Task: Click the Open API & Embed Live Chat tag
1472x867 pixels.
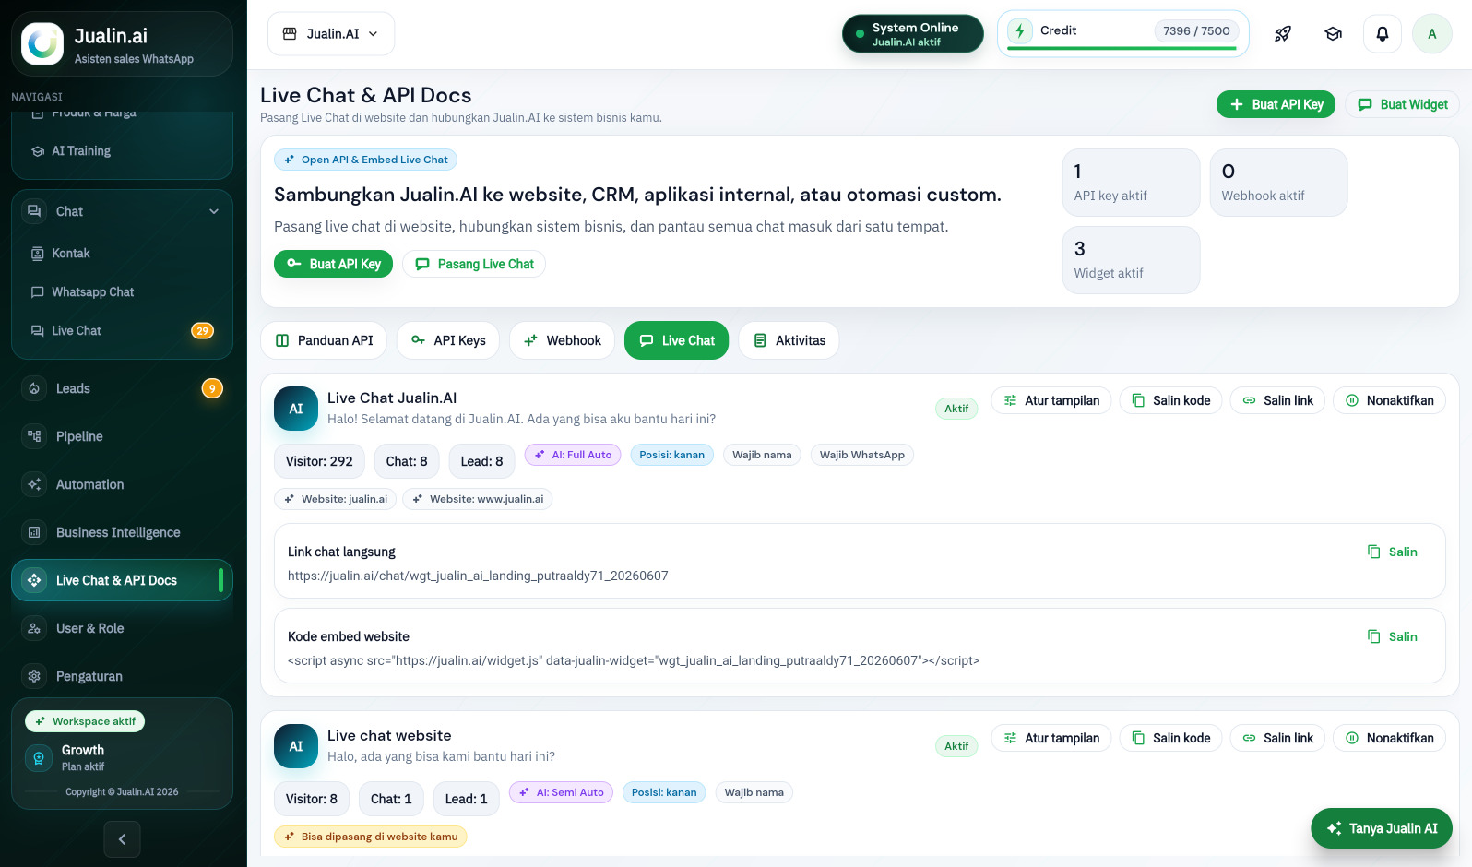Action: (365, 160)
